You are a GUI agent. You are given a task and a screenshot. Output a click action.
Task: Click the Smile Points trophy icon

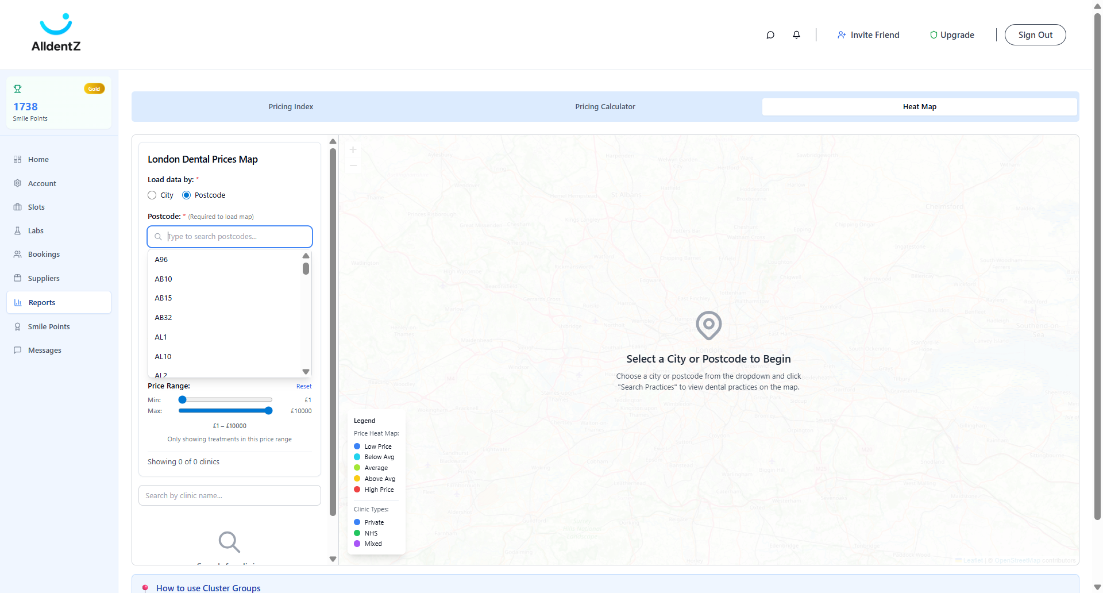pyautogui.click(x=17, y=89)
